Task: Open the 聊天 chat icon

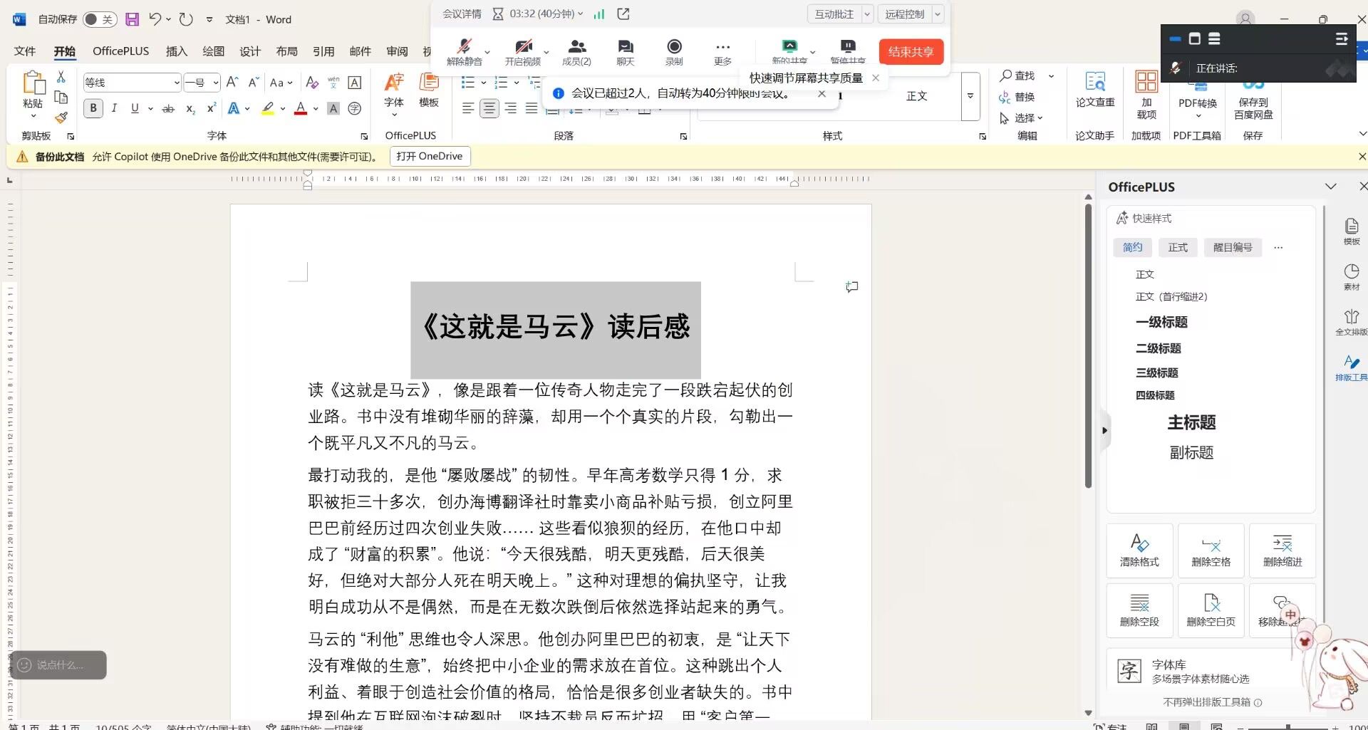Action: tap(625, 51)
